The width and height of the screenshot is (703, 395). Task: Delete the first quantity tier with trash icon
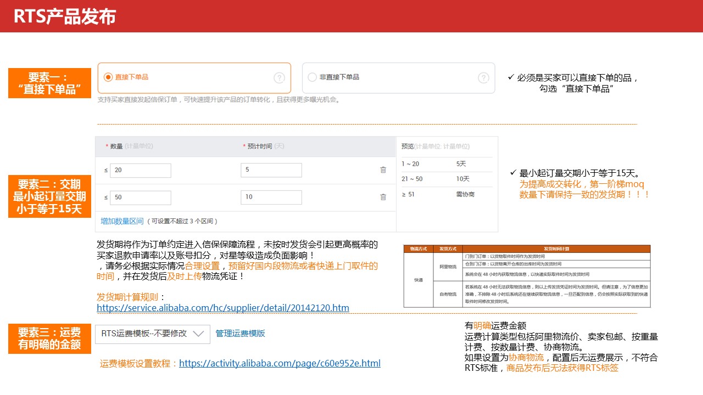click(x=383, y=170)
